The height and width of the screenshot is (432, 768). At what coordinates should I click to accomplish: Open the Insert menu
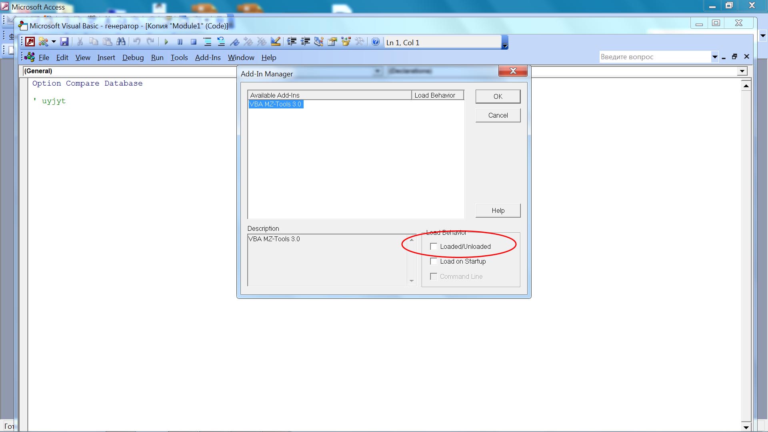point(106,58)
